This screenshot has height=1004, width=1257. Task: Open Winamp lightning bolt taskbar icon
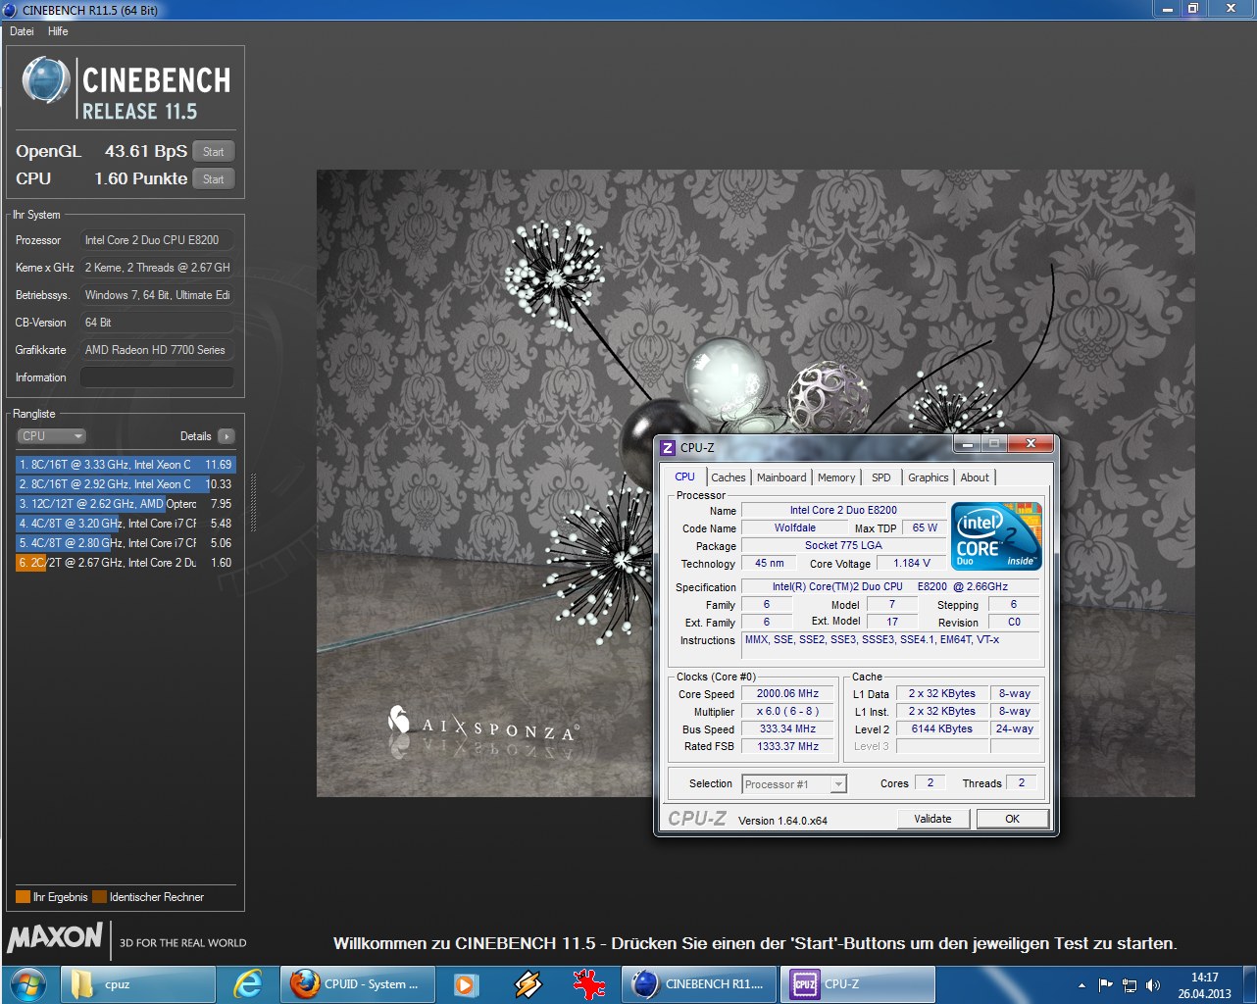click(x=528, y=984)
